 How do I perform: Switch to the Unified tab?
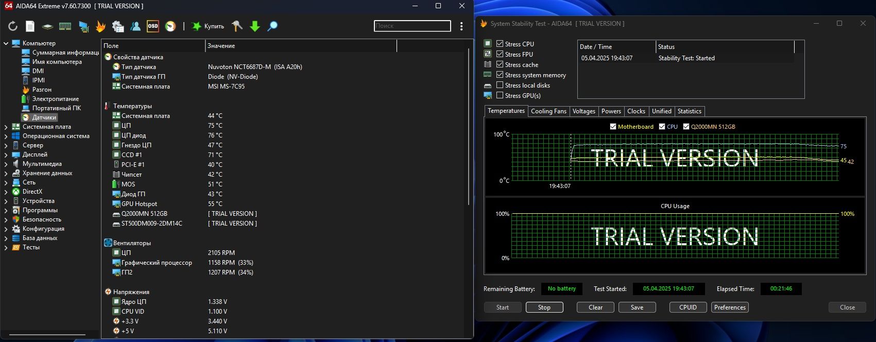pos(661,111)
